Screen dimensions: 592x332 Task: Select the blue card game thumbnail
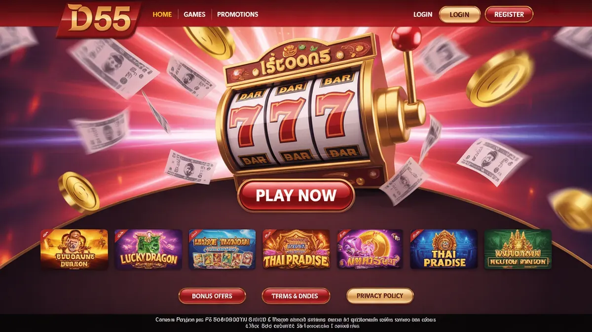222,249
